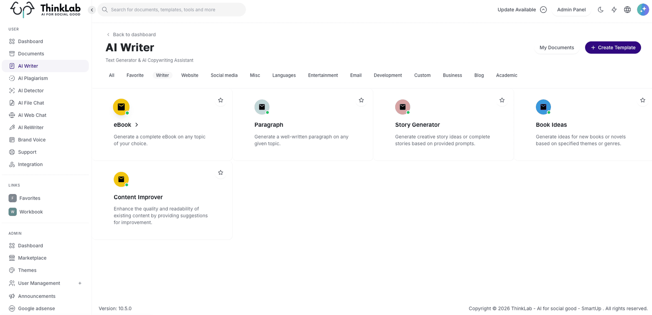
Task: Select the Website category tab
Action: coord(190,75)
